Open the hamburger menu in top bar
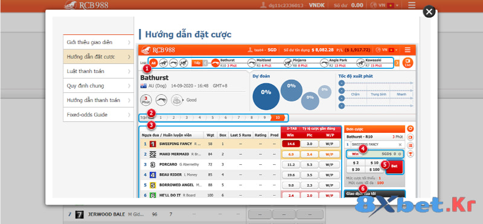The height and width of the screenshot is (224, 483). 412,5
